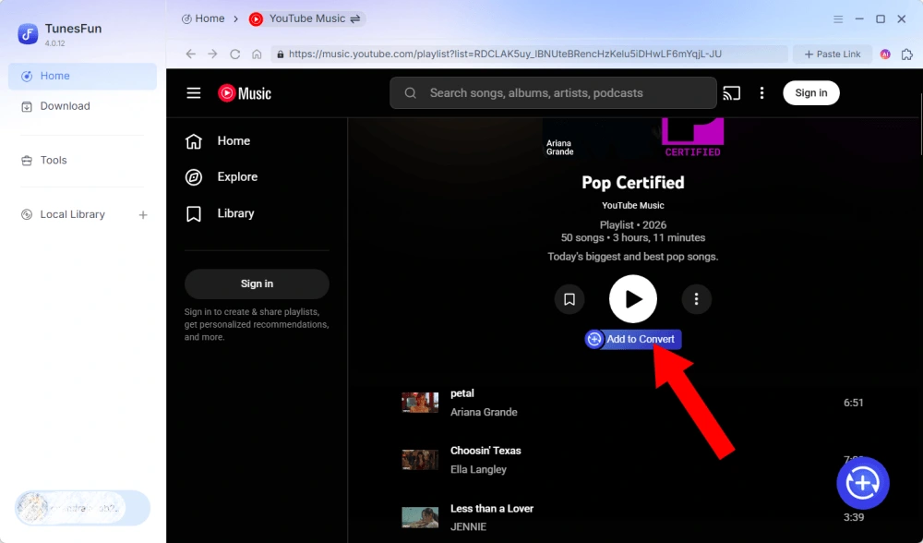Click the song title petal

point(462,393)
